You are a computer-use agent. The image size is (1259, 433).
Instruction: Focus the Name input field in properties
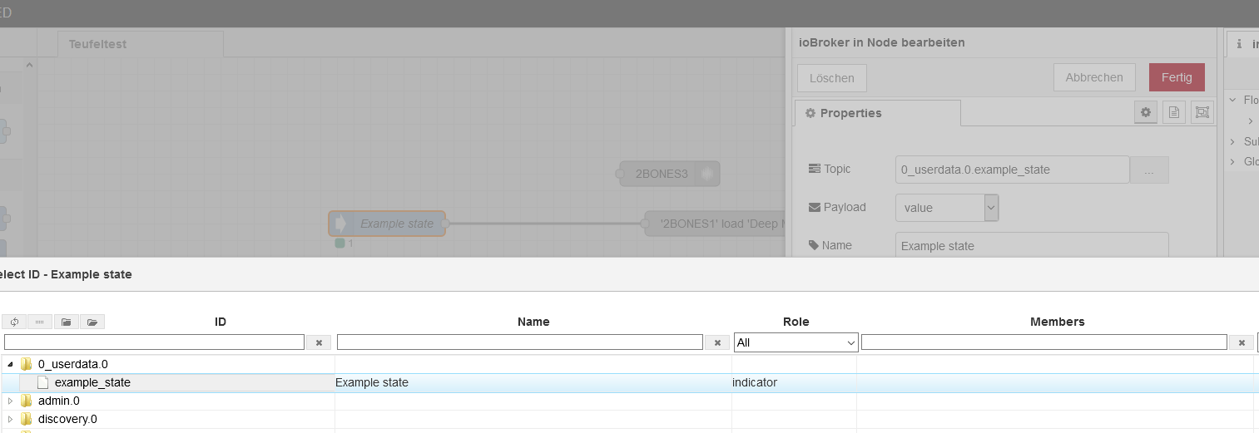click(1032, 245)
